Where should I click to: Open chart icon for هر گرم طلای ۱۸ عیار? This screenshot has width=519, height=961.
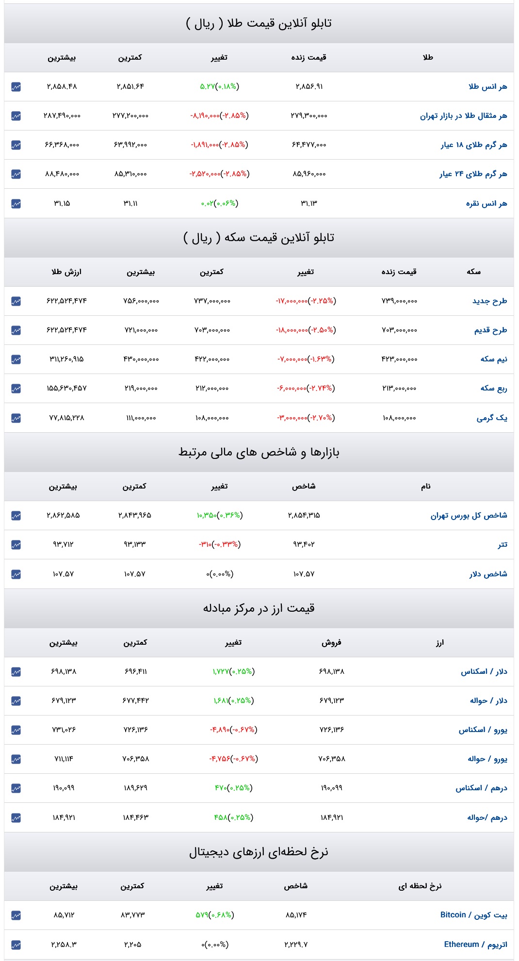click(16, 145)
